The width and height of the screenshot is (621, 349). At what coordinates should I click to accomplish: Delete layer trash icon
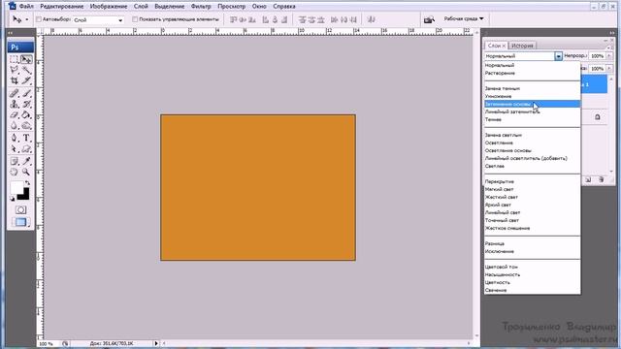click(602, 179)
